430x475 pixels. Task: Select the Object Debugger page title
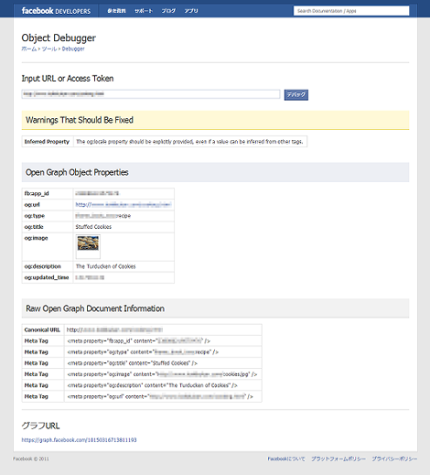59,38
